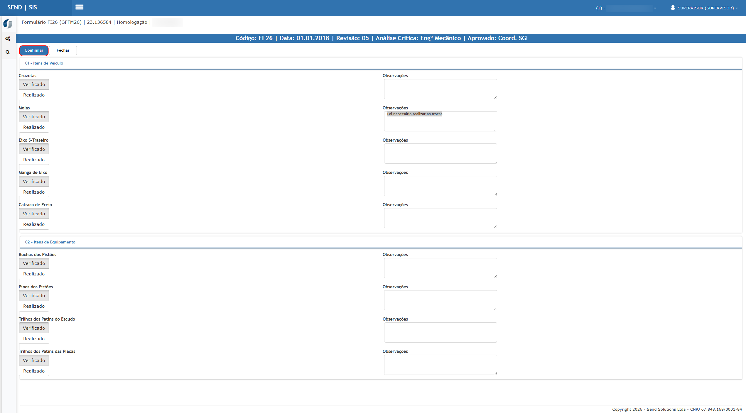Click the Send logo icon in sidebar
Viewport: 746px width, 413px height.
8,24
